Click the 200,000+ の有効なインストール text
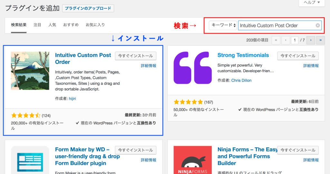The height and width of the screenshot is (174, 330). (x=37, y=126)
